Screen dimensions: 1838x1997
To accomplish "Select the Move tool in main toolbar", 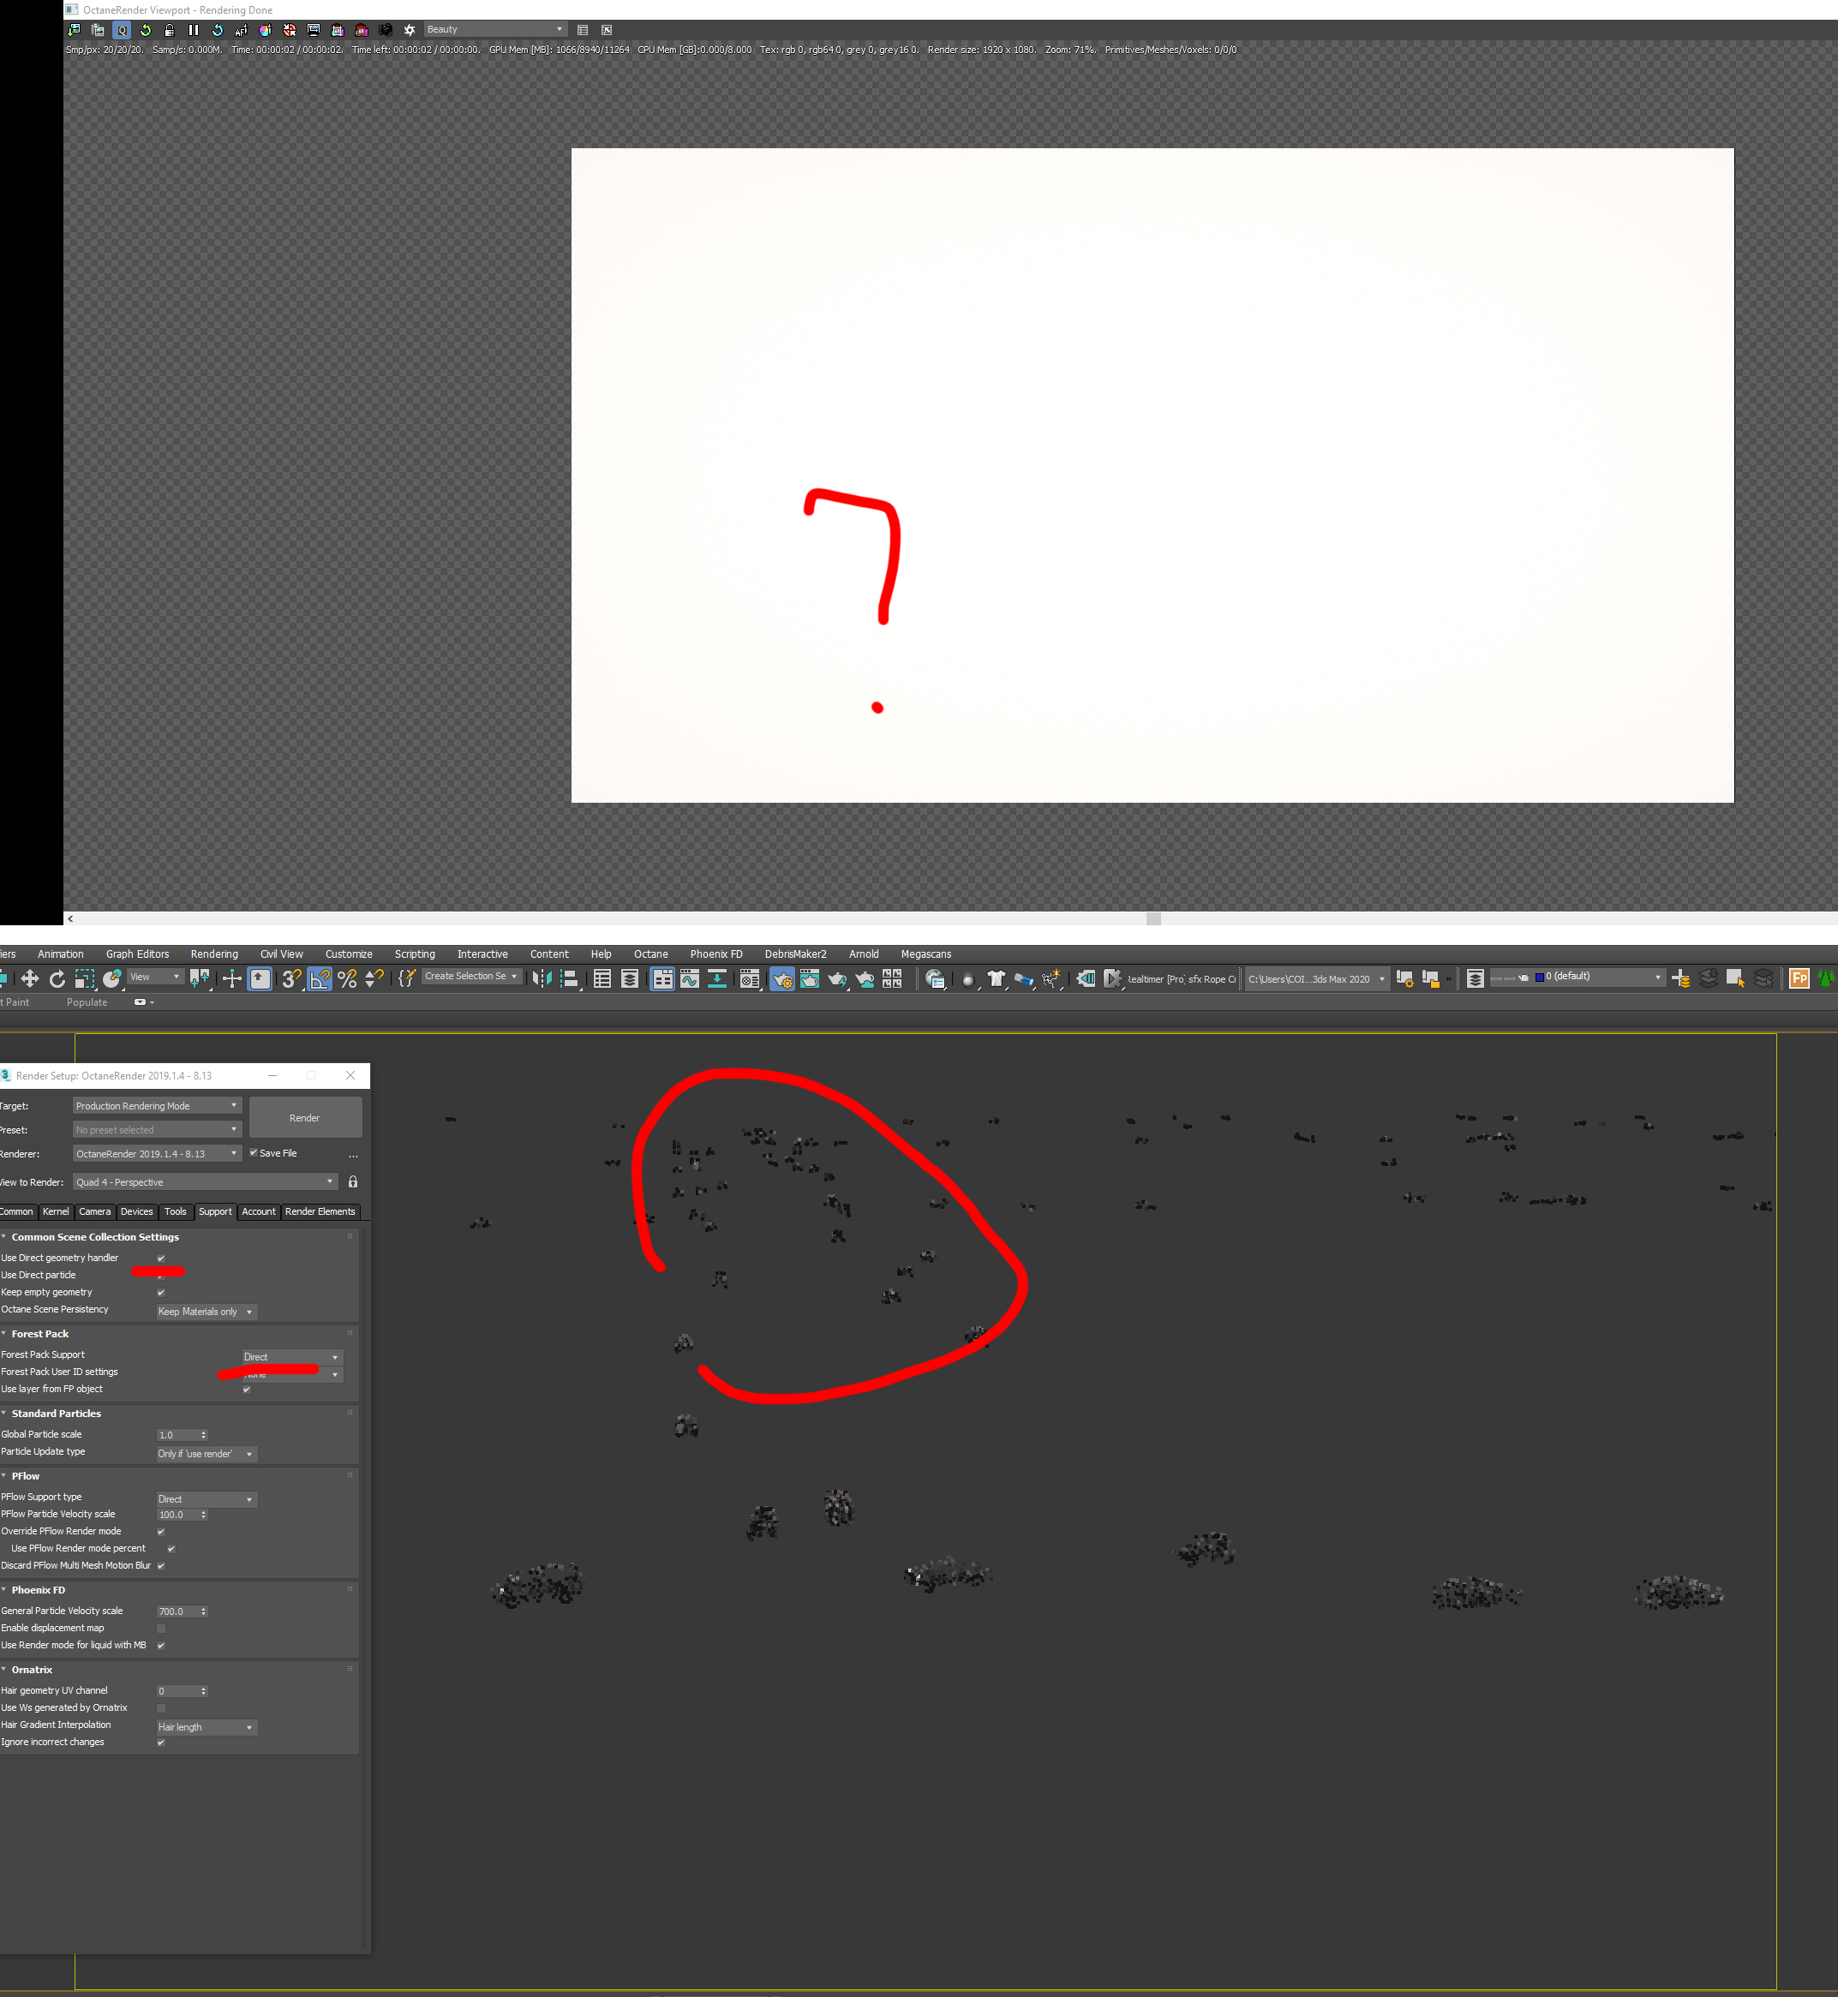I will click(30, 978).
